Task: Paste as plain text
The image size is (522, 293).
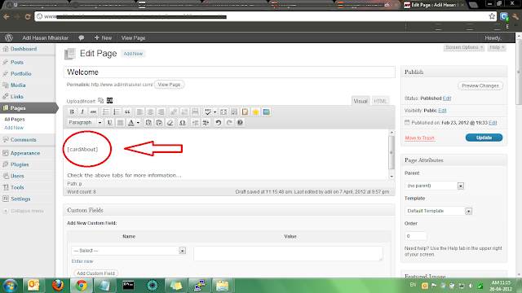Action: [148, 123]
